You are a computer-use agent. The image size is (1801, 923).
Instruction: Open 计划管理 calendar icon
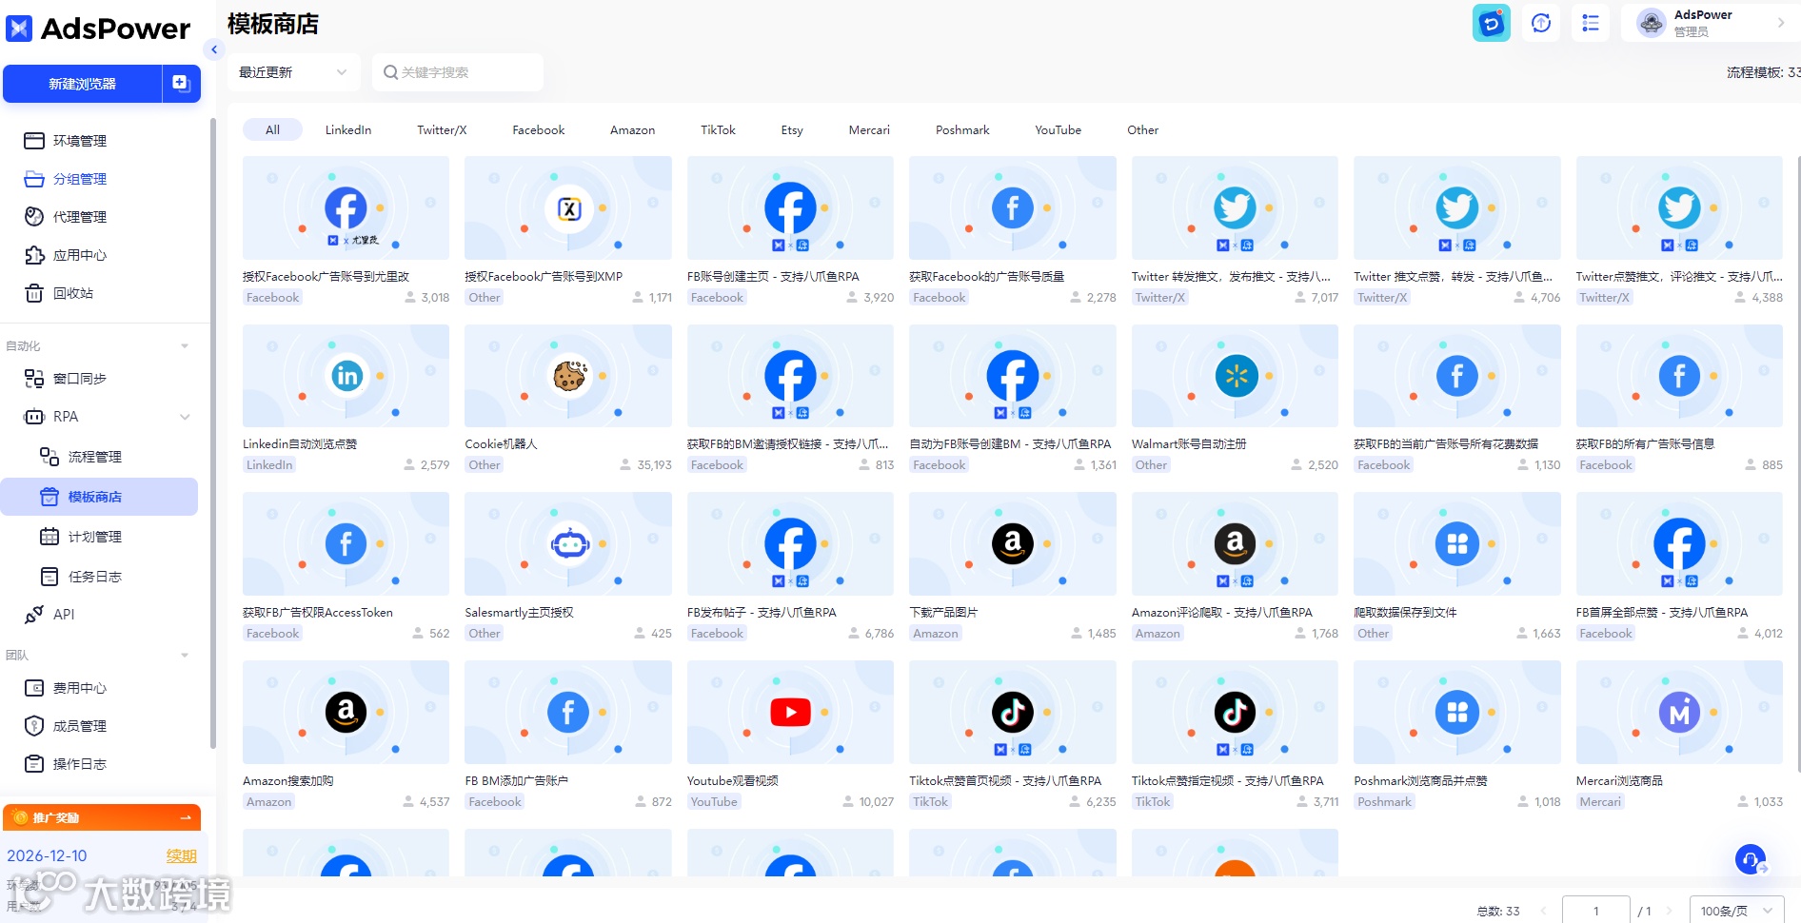tap(49, 537)
